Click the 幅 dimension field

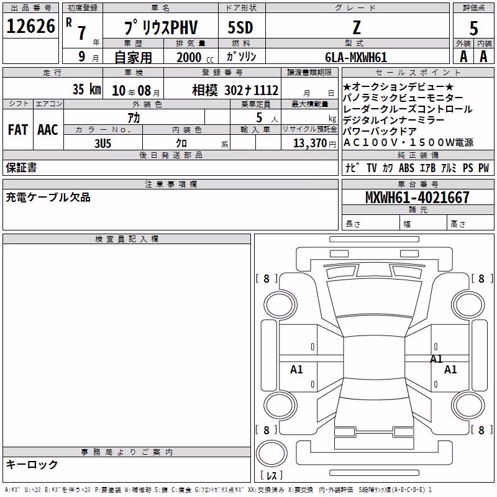tap(423, 222)
